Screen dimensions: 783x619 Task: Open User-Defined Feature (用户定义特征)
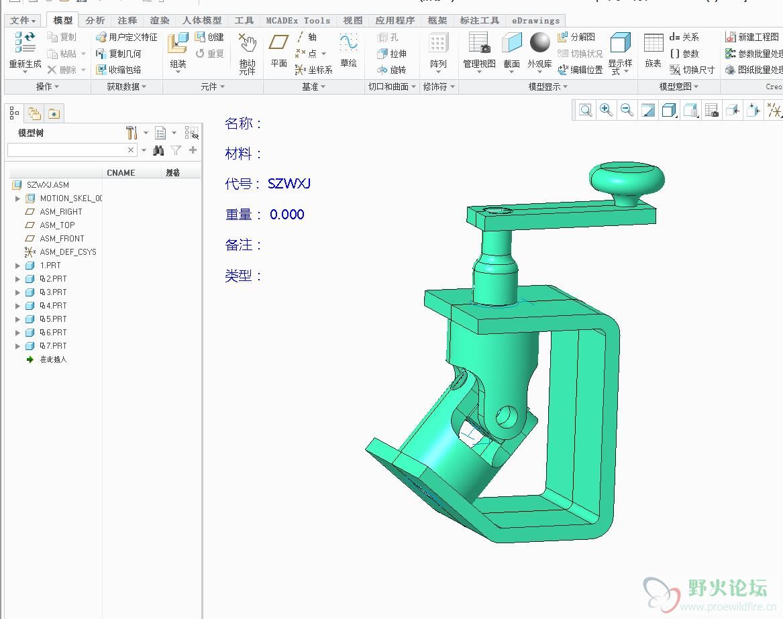pyautogui.click(x=126, y=37)
